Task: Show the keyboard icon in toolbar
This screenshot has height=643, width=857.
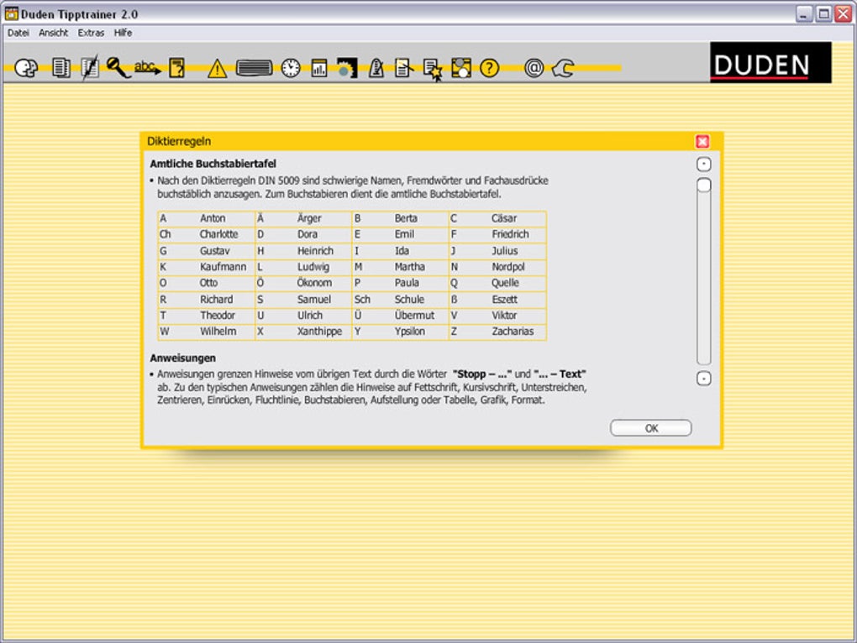Action: tap(254, 68)
